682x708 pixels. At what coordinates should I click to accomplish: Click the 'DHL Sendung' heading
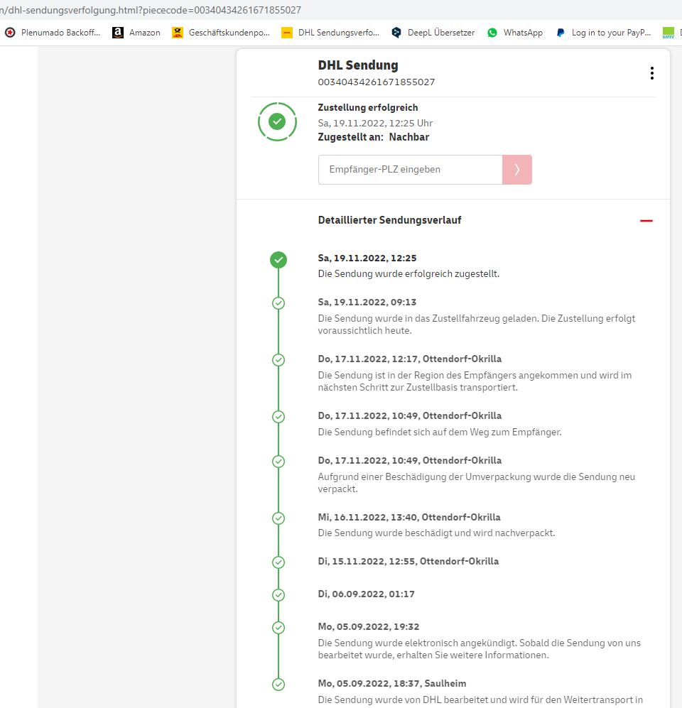[x=358, y=65]
